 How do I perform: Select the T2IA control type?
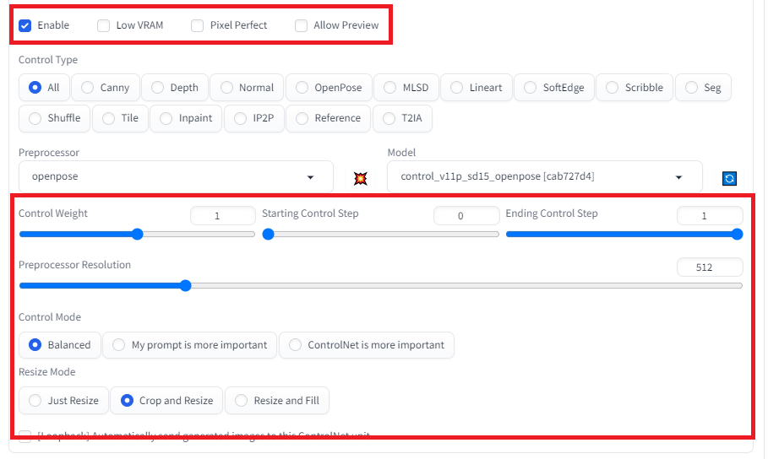(403, 118)
